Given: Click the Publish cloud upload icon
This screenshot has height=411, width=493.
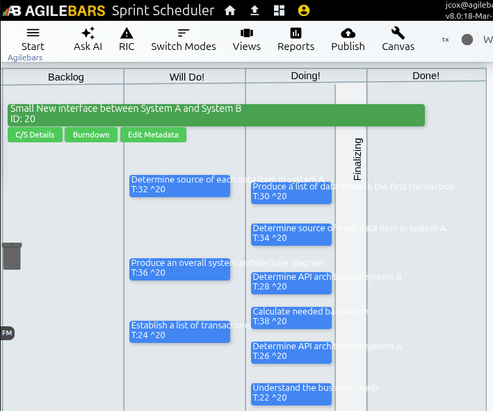Looking at the screenshot, I should [x=348, y=33].
